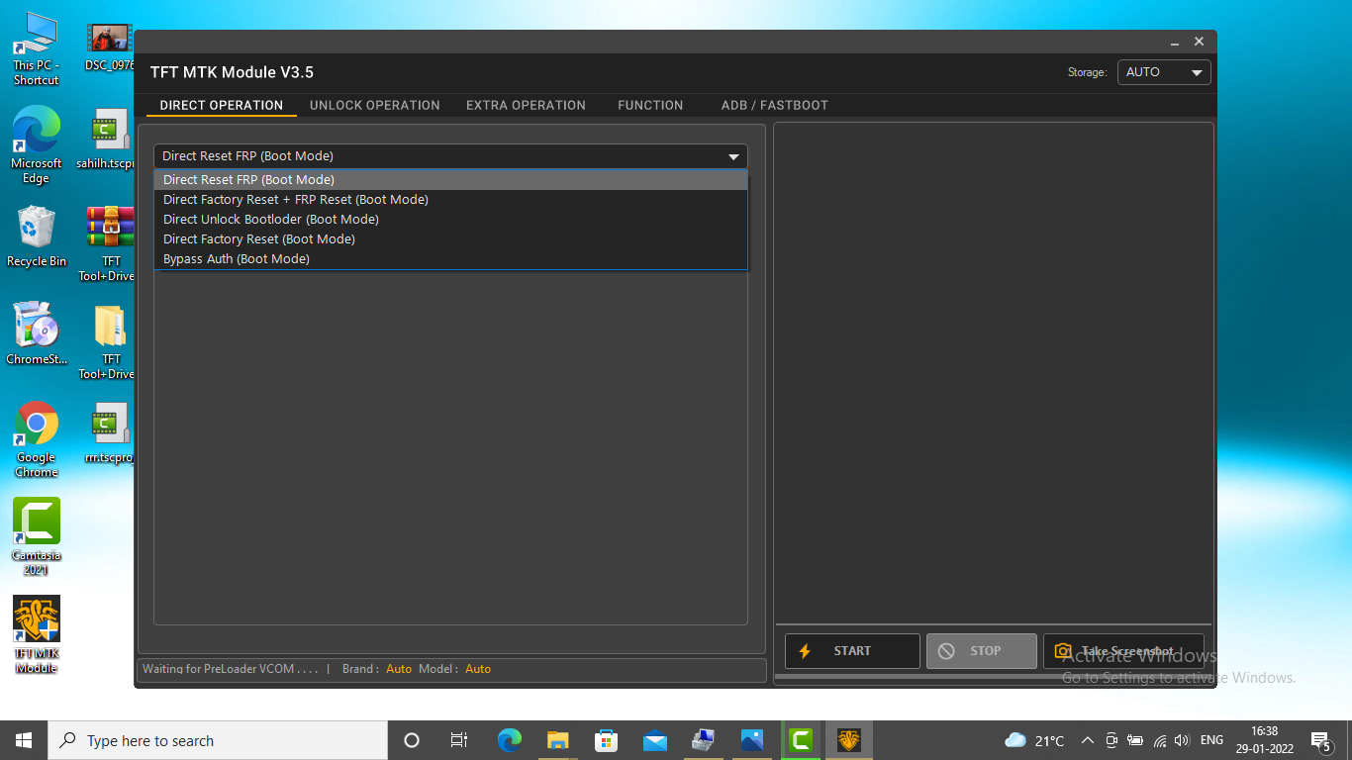Viewport: 1352px width, 760px height.
Task: Switch to Camtasia in the taskbar
Action: coord(801,740)
